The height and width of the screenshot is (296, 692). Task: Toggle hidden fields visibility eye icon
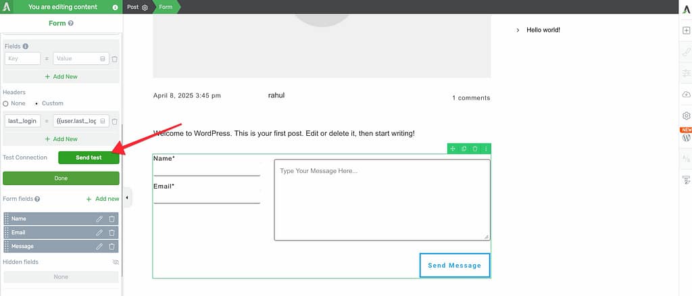(x=115, y=262)
